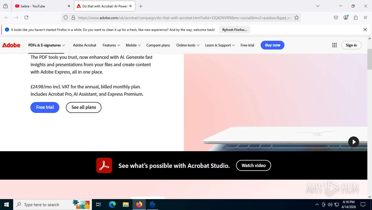Select the Do that with Acrobat tab

[x=104, y=6]
